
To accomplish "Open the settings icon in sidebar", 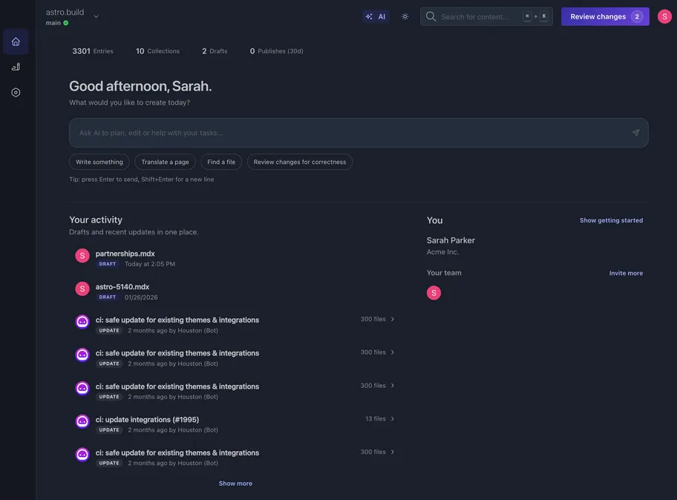I will click(x=16, y=93).
